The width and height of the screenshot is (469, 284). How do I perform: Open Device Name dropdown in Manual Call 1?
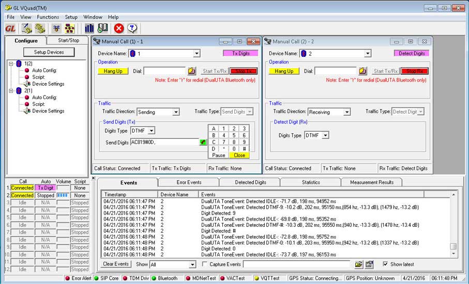[x=196, y=54]
